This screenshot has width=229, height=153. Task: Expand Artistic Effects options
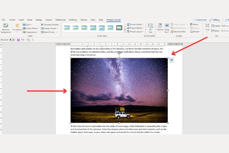pyautogui.click(x=31, y=28)
